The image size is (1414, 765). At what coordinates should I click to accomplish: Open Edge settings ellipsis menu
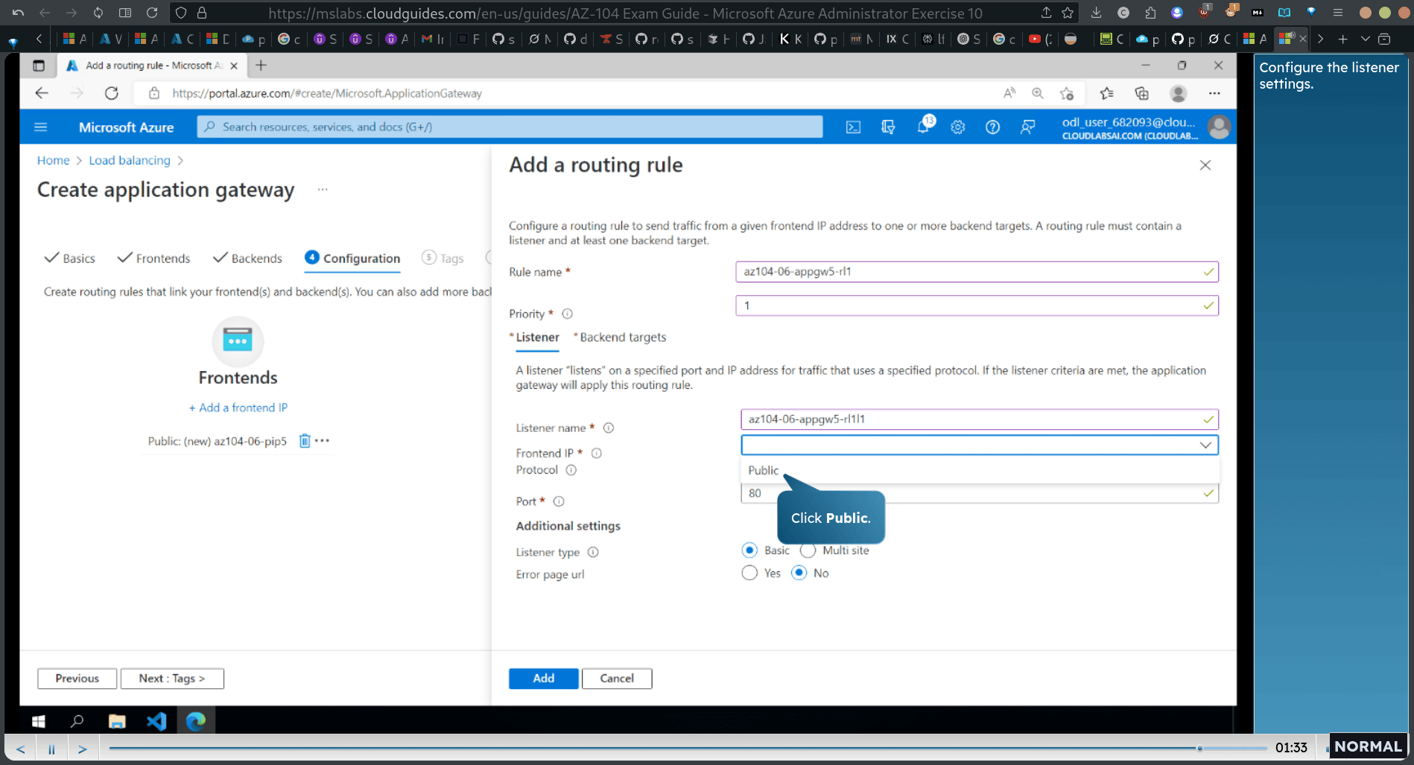click(1214, 93)
